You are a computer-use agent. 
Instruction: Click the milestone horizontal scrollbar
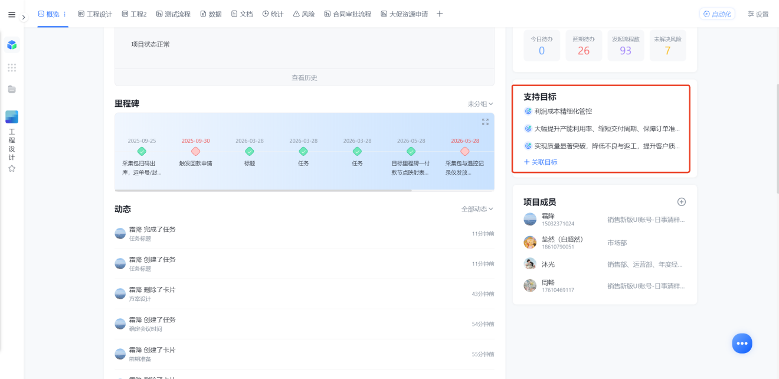[263, 190]
